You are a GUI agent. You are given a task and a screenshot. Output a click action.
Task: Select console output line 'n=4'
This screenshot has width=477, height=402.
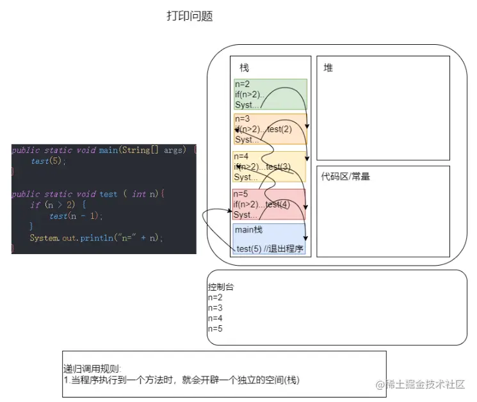(215, 318)
